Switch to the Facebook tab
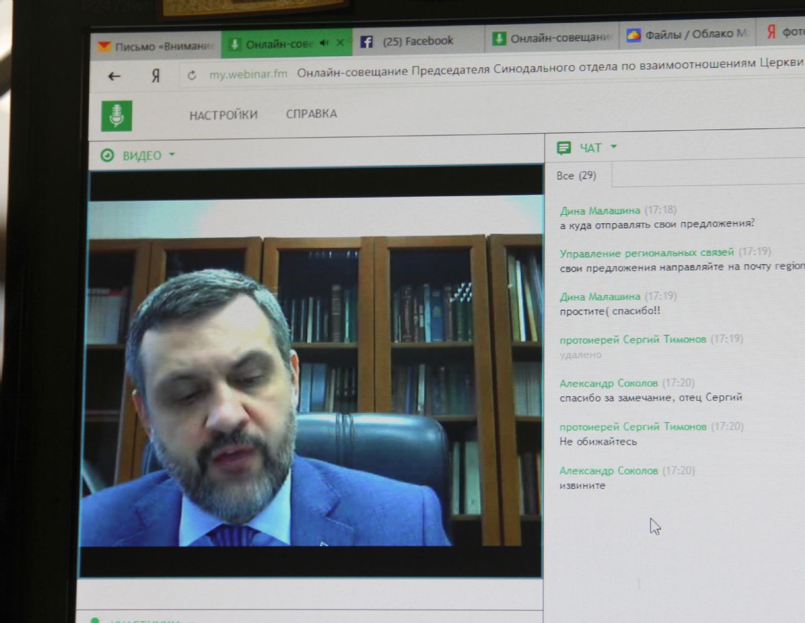Image resolution: width=805 pixels, height=623 pixels. [x=417, y=41]
